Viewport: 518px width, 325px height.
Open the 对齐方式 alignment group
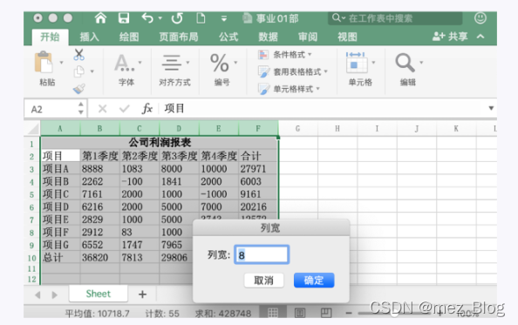coord(174,70)
